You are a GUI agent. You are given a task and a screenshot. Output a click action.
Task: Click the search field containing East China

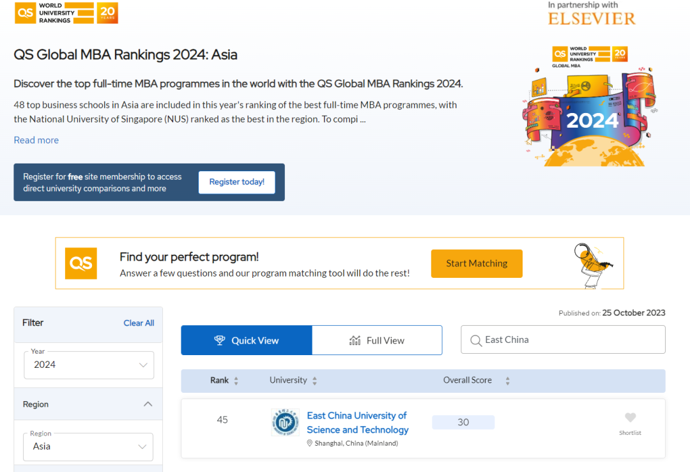pyautogui.click(x=563, y=340)
